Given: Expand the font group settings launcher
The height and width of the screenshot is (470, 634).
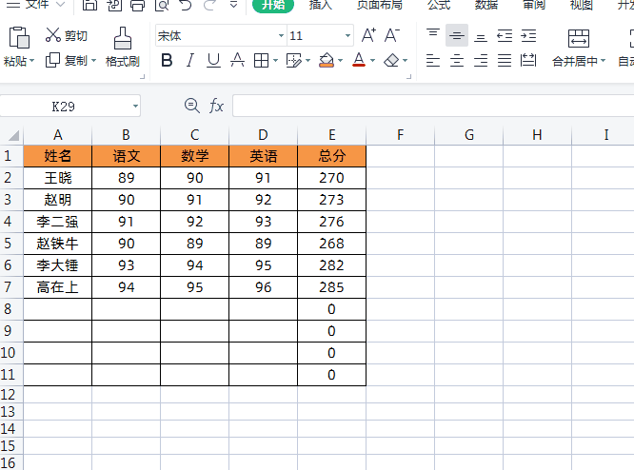Looking at the screenshot, I should (408, 76).
